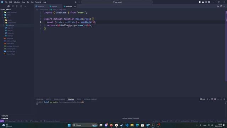227x128 pixels.
Task: Collapse the TEST_PROJECT root folder
Action: [x=17, y=10]
